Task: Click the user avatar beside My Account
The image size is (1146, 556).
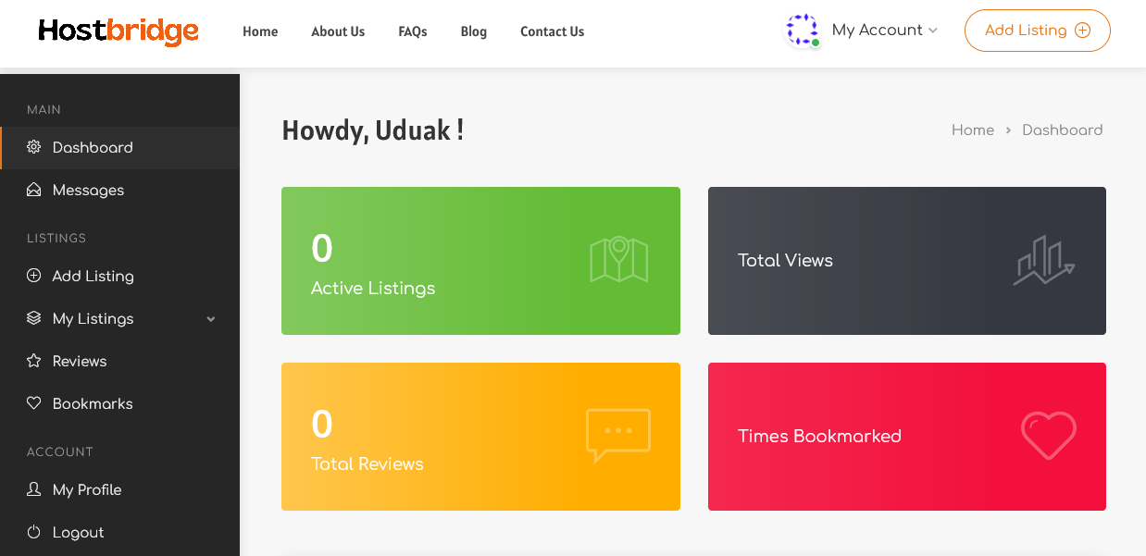Action: (x=803, y=30)
